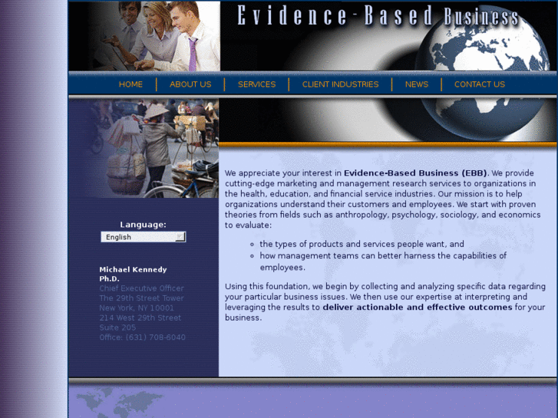Click the Suite 205 text
558x418 pixels.
click(117, 327)
